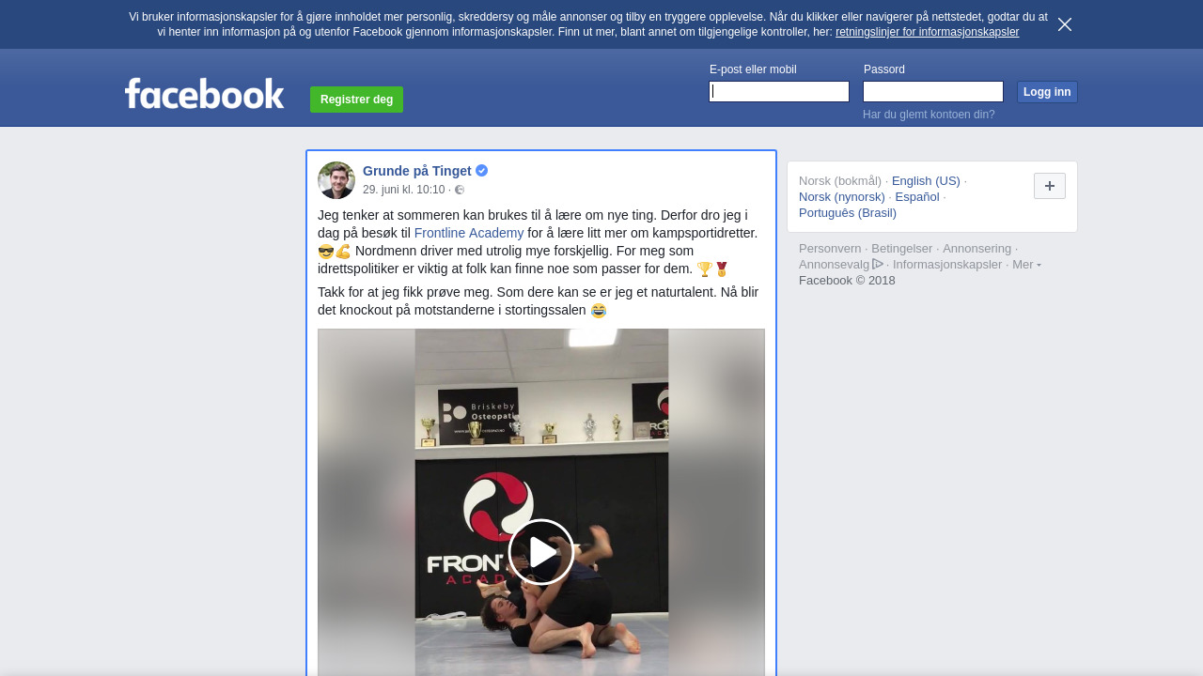Switch language to English (US)
Screen dimensions: 1203x676
926,181
